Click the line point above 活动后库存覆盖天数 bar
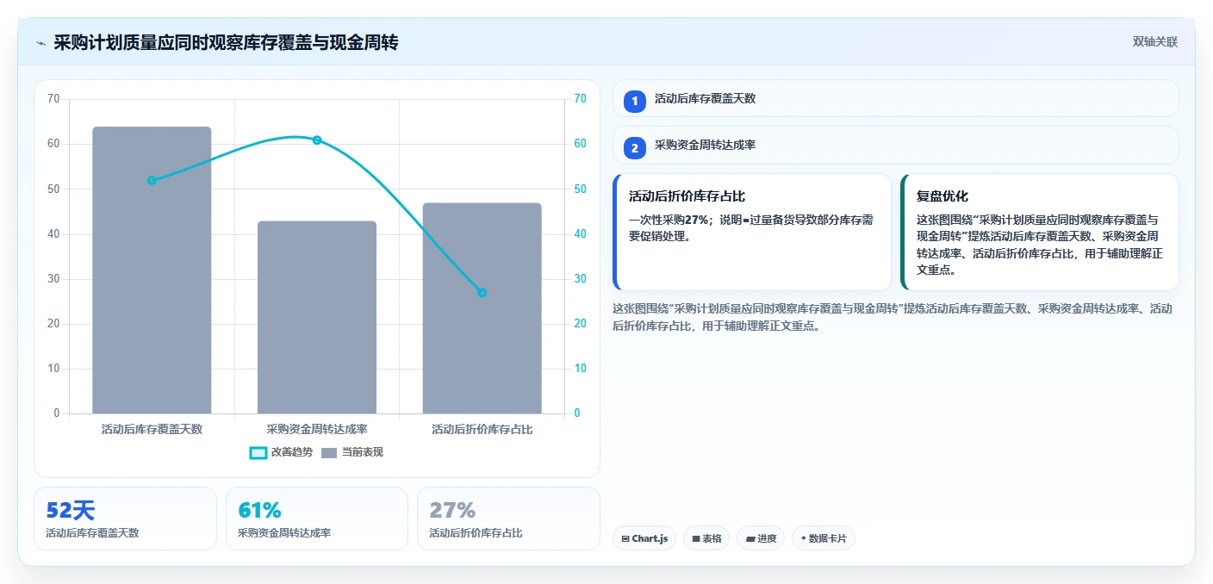This screenshot has width=1213, height=584. pyautogui.click(x=152, y=180)
